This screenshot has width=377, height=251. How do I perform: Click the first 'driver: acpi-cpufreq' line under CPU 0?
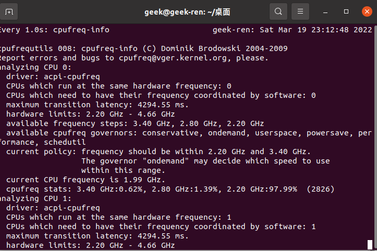[x=53, y=77]
